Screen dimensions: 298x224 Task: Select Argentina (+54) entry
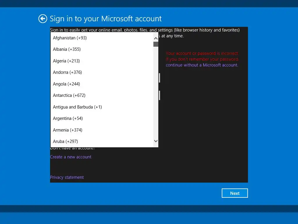coord(102,118)
